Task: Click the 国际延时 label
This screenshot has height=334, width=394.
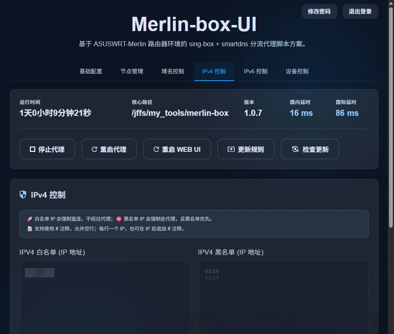Action: (346, 102)
